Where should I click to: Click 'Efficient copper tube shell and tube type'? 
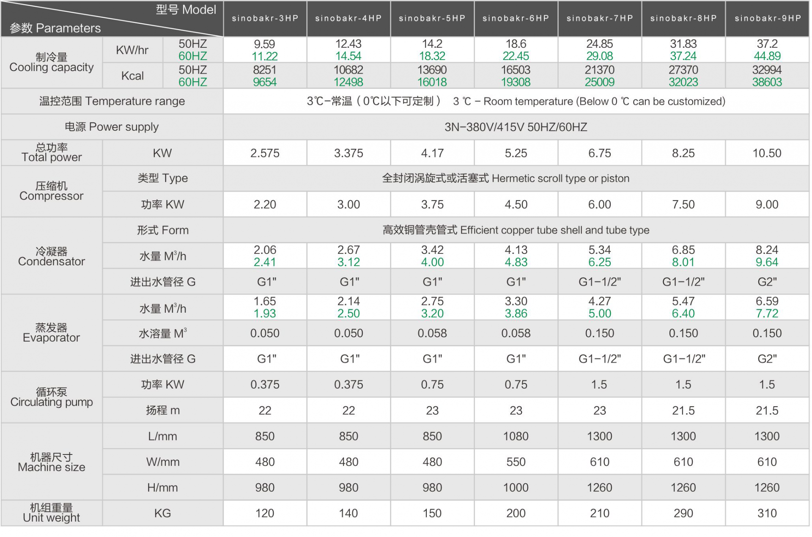click(555, 230)
